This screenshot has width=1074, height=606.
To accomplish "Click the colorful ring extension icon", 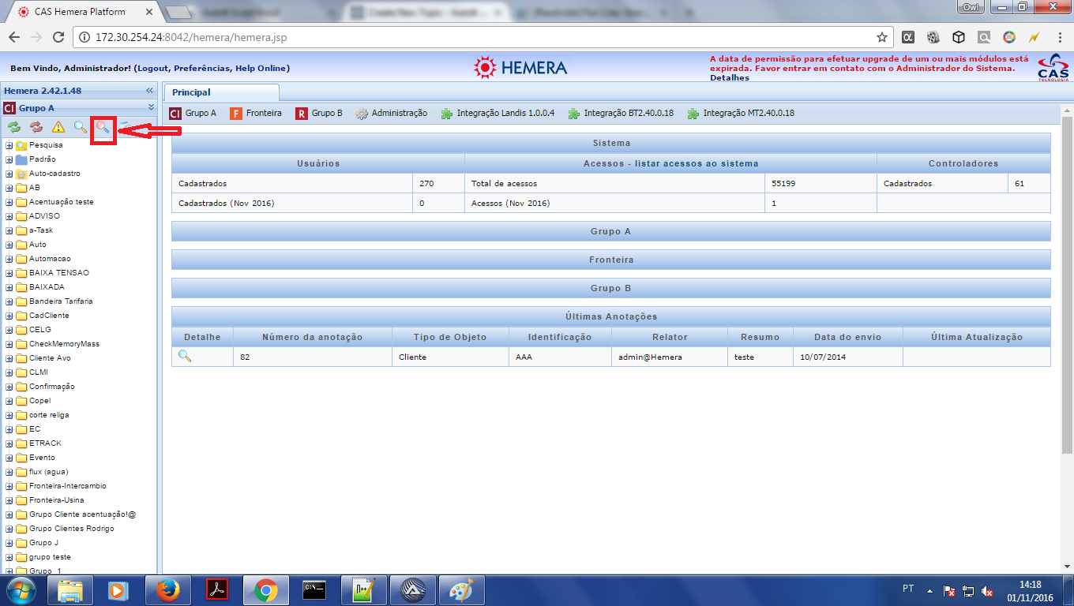I will [x=1009, y=37].
